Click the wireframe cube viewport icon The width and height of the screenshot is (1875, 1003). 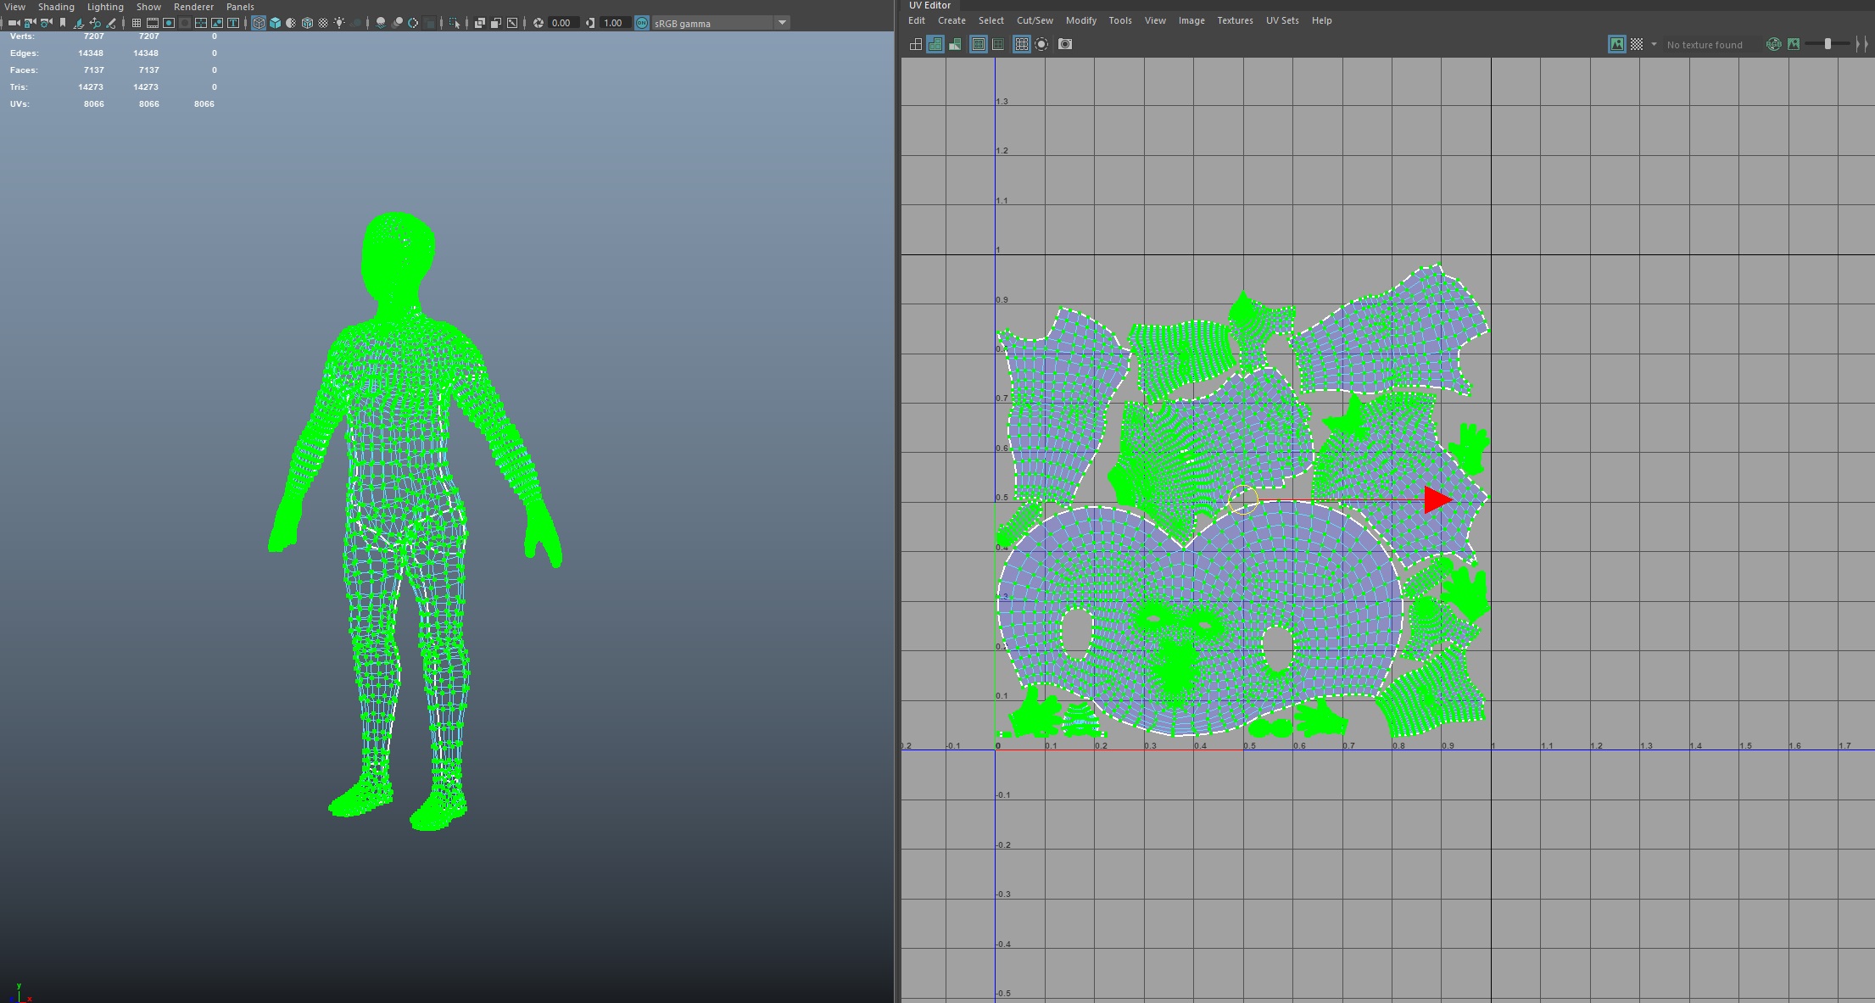[x=259, y=23]
